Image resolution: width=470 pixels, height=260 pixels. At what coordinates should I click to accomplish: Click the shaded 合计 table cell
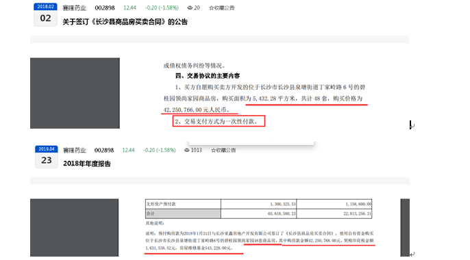coord(183,213)
